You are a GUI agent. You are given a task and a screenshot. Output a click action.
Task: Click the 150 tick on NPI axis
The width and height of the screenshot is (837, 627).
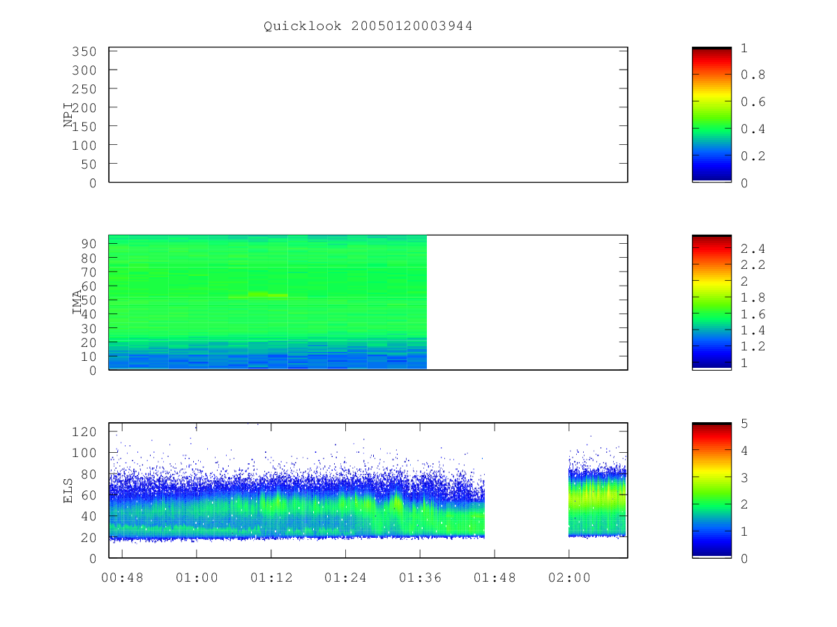tap(84, 126)
